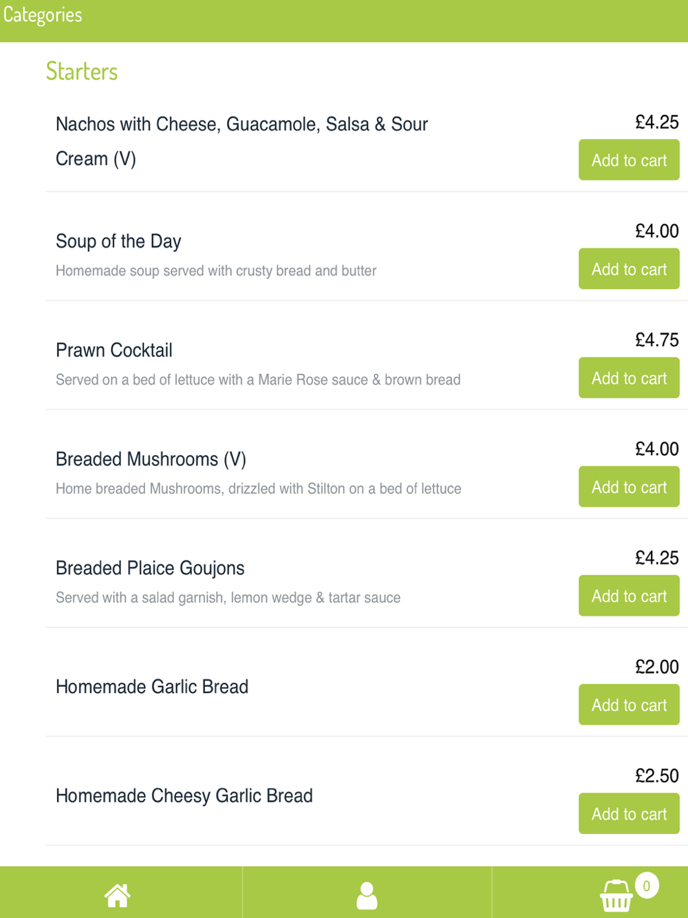The image size is (688, 918).
Task: Add Breaded Plaice Goujons to cart
Action: (629, 596)
